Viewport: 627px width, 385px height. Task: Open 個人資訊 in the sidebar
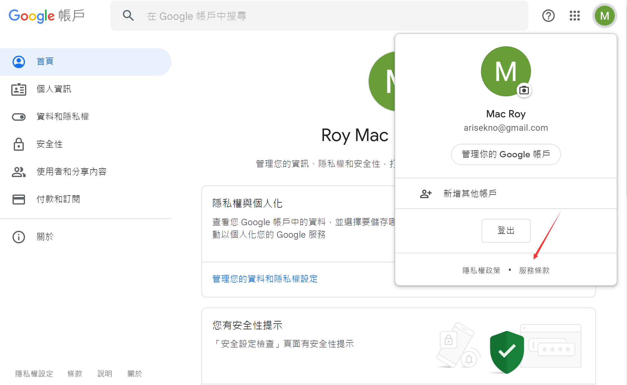[x=85, y=89]
